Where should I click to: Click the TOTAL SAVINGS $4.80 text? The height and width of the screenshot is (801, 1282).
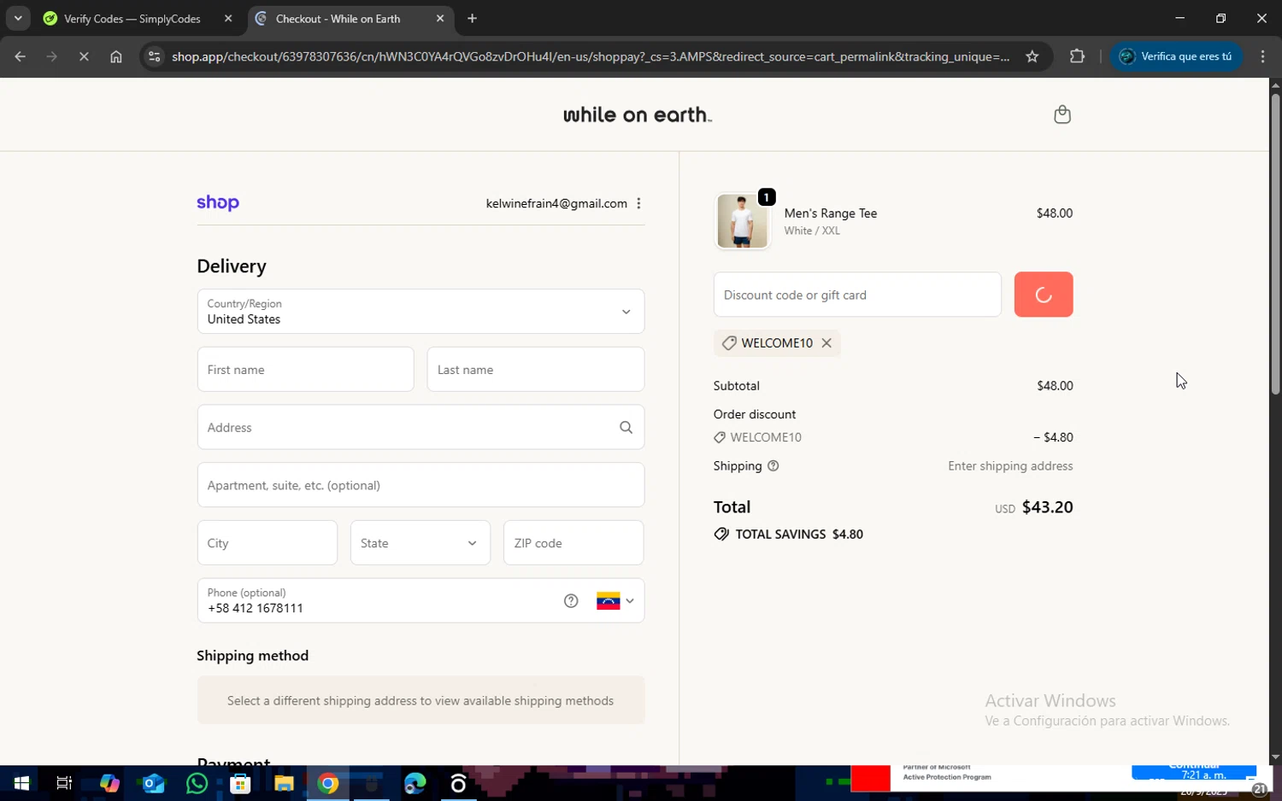[799, 535]
